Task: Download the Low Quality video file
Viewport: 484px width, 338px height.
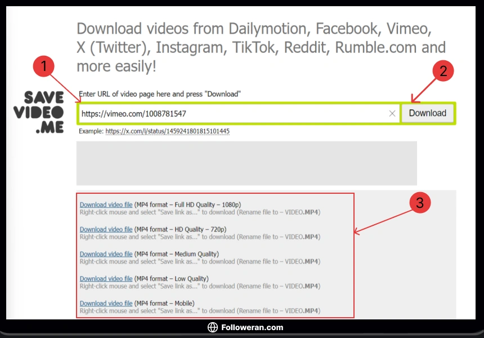Action: click(106, 279)
